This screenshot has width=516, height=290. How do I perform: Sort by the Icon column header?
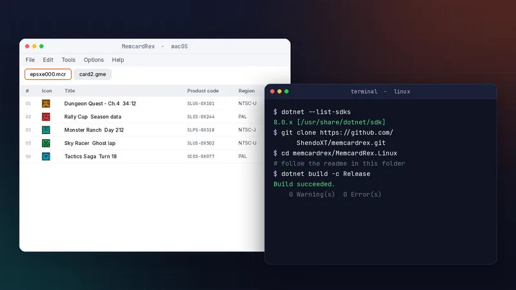[x=46, y=91]
